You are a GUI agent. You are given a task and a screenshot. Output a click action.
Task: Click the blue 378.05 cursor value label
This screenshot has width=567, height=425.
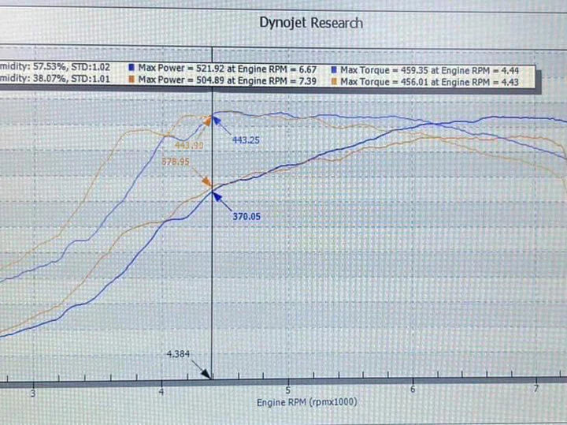[x=246, y=214]
